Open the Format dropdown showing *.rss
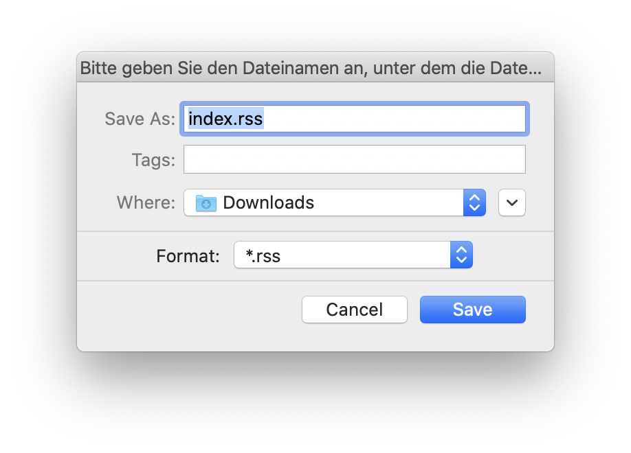 tap(353, 255)
